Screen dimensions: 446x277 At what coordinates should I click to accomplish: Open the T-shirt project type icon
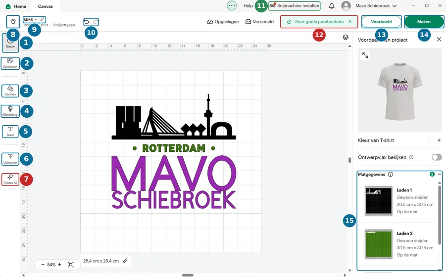click(13, 22)
